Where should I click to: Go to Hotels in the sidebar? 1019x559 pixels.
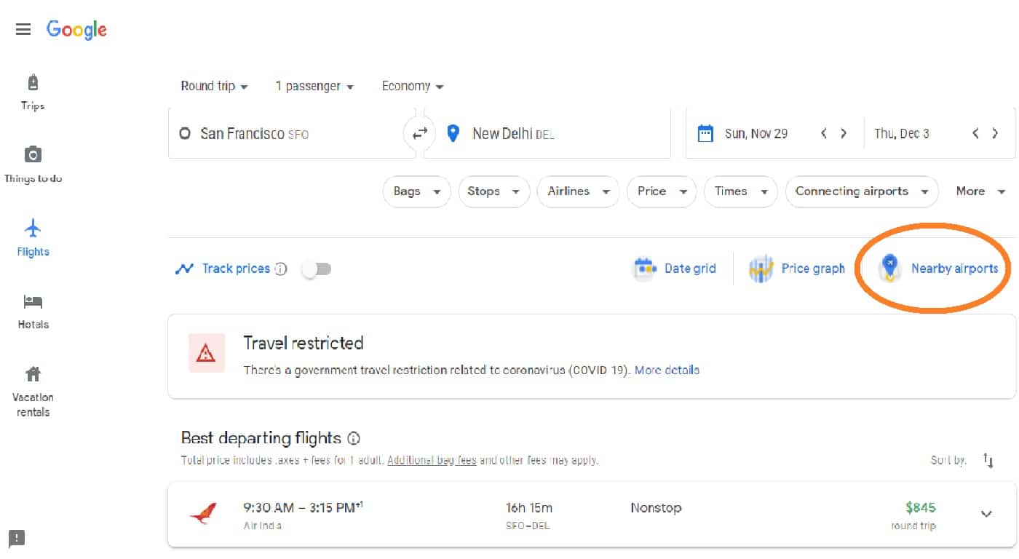pos(33,311)
